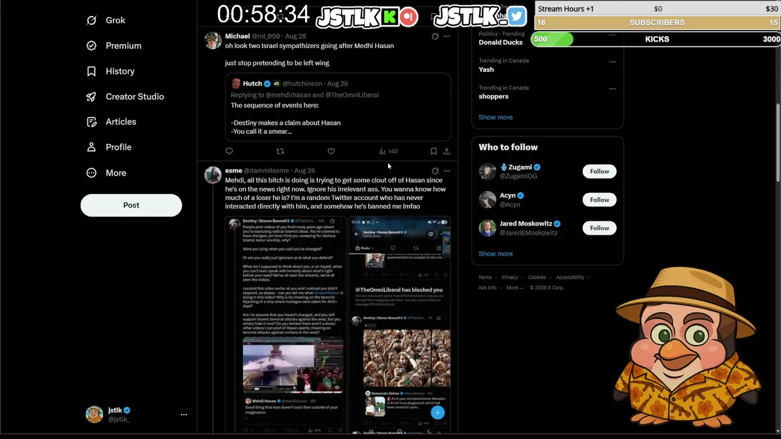Open Zugami's avatar in Who to follow
Image resolution: width=781 pixels, height=439 pixels.
click(x=488, y=171)
